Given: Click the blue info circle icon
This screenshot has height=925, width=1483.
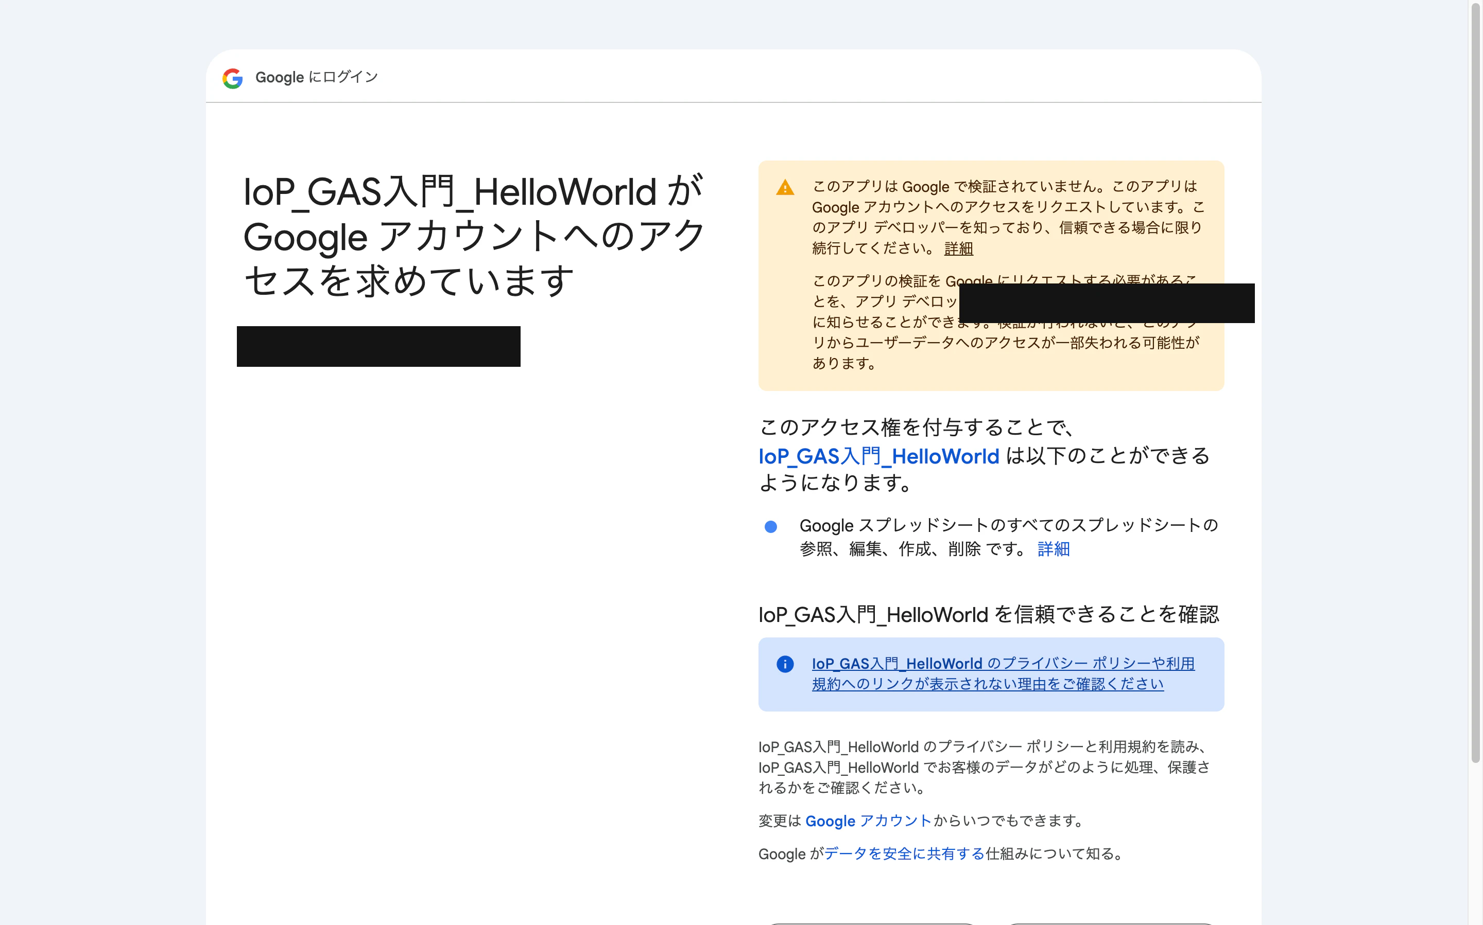Looking at the screenshot, I should [785, 664].
